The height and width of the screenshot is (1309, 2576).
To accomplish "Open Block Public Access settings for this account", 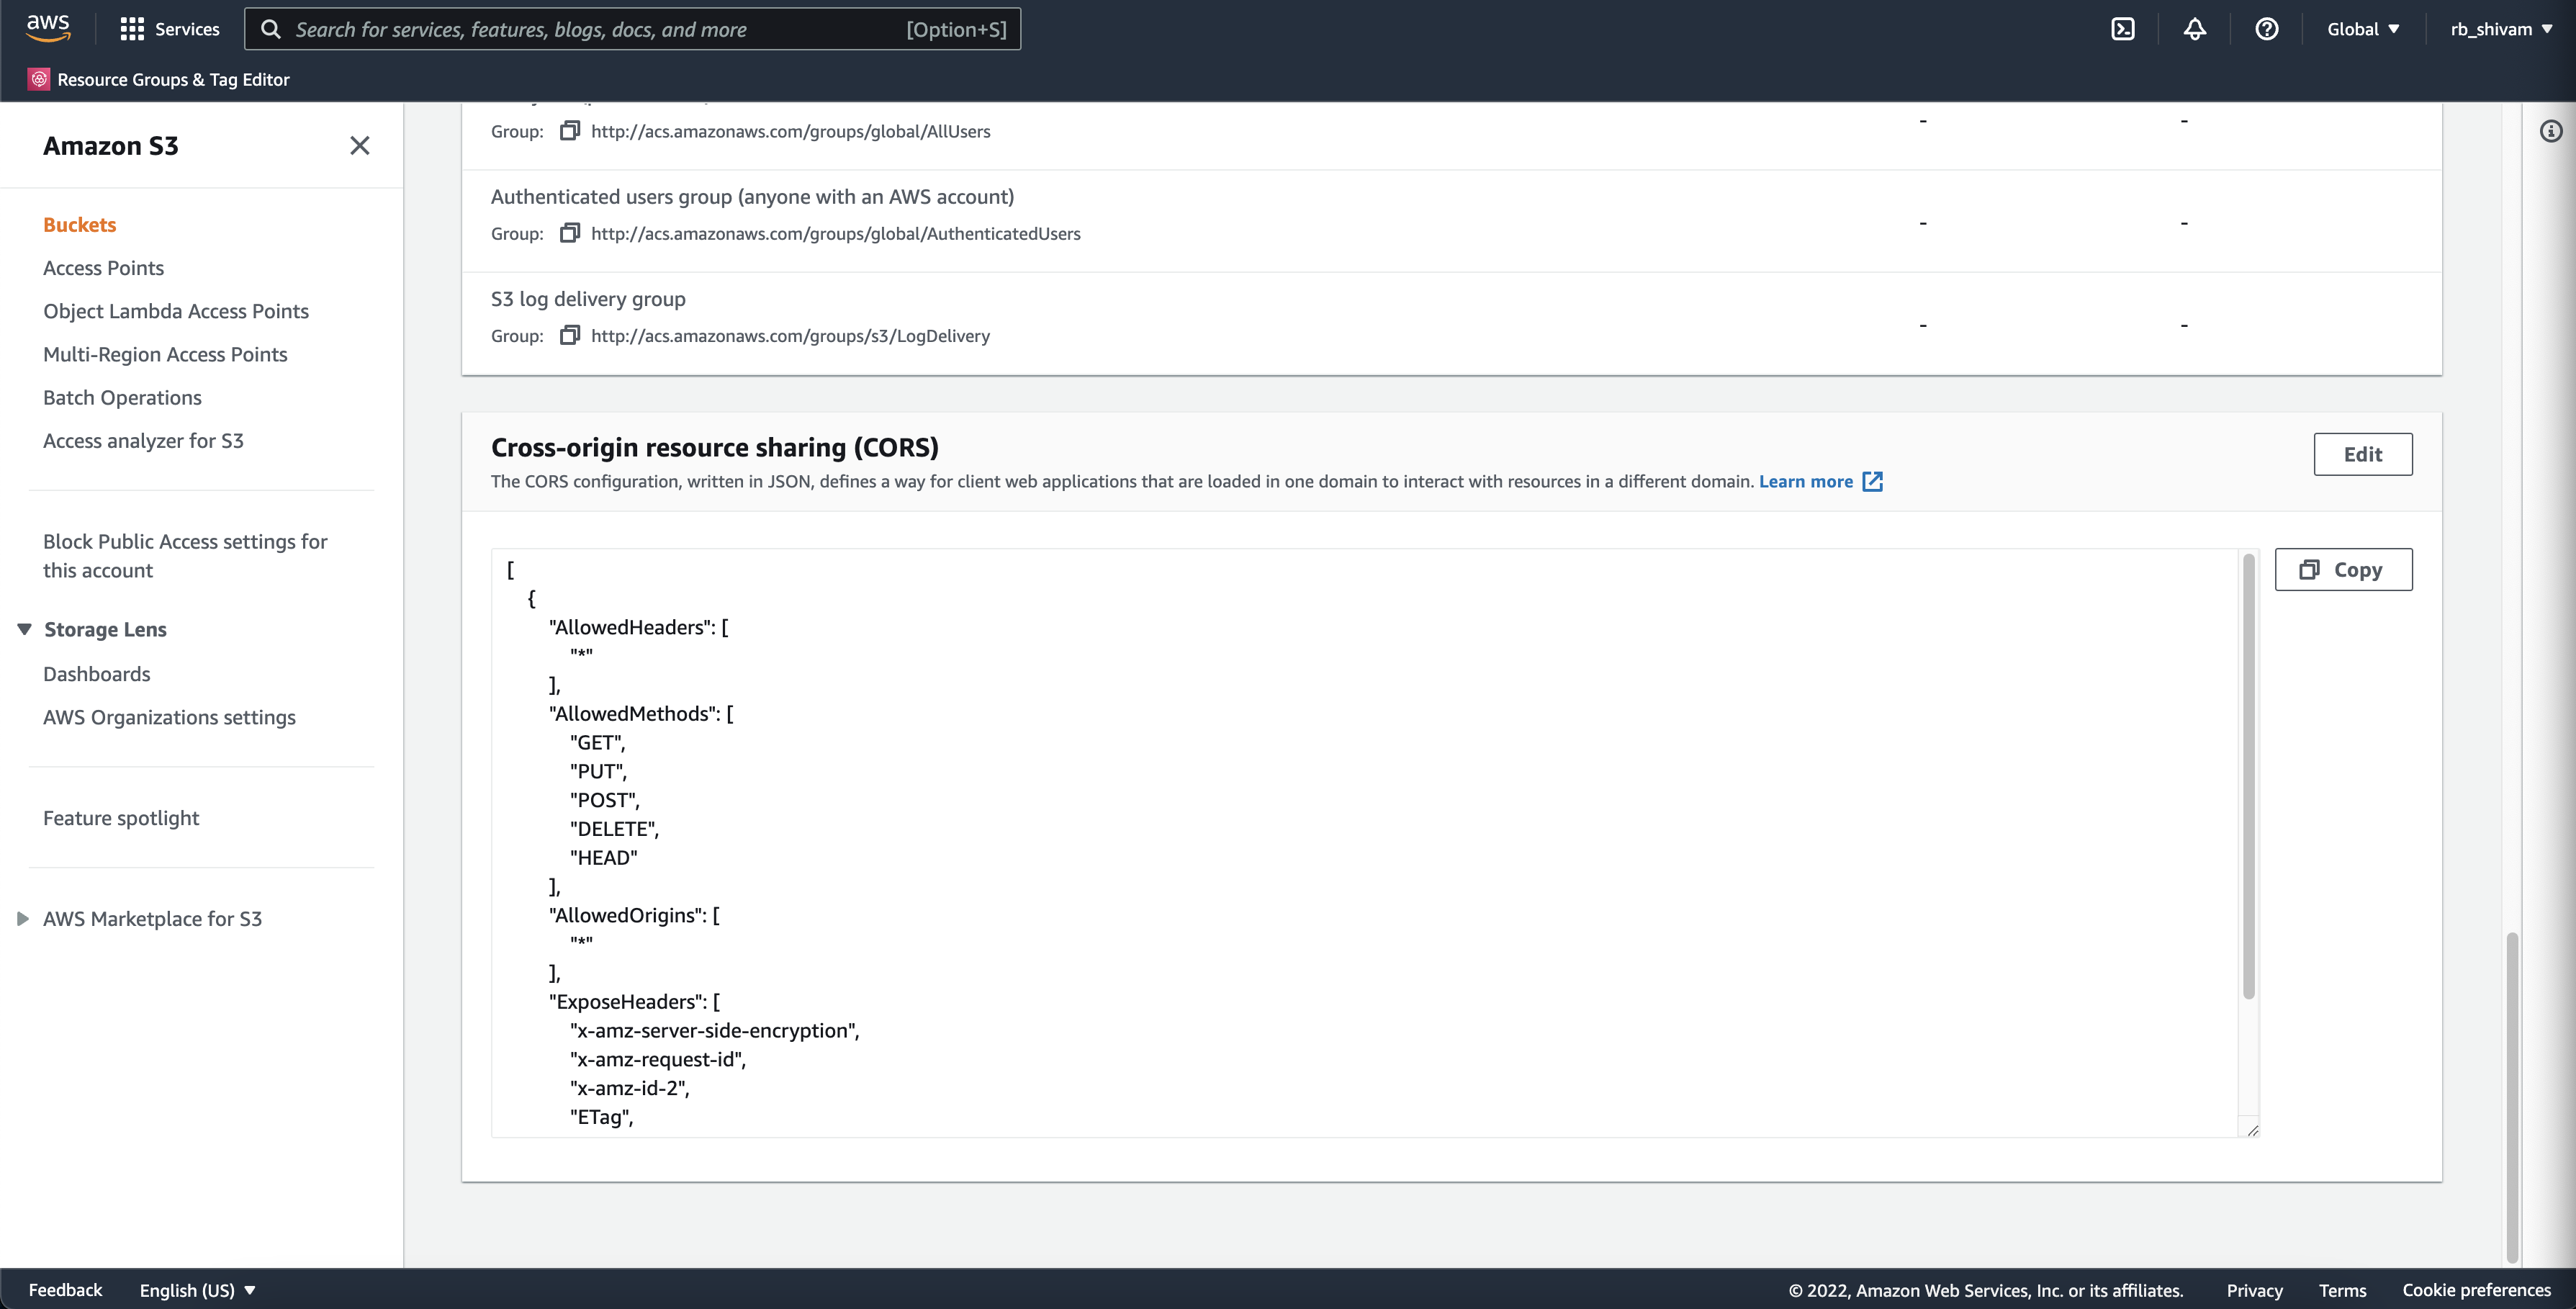I will pyautogui.click(x=185, y=556).
